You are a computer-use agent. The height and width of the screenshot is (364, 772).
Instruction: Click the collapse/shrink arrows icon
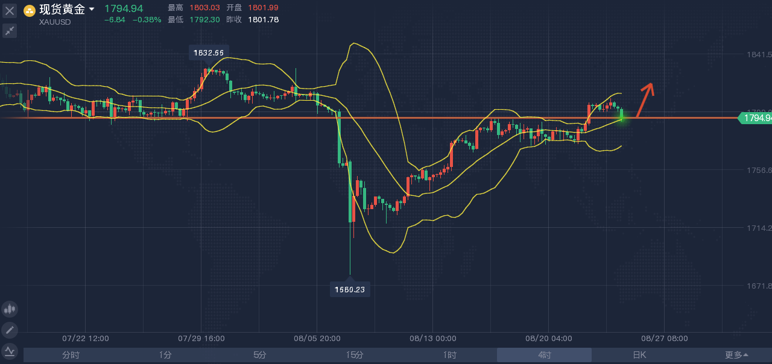tap(10, 31)
